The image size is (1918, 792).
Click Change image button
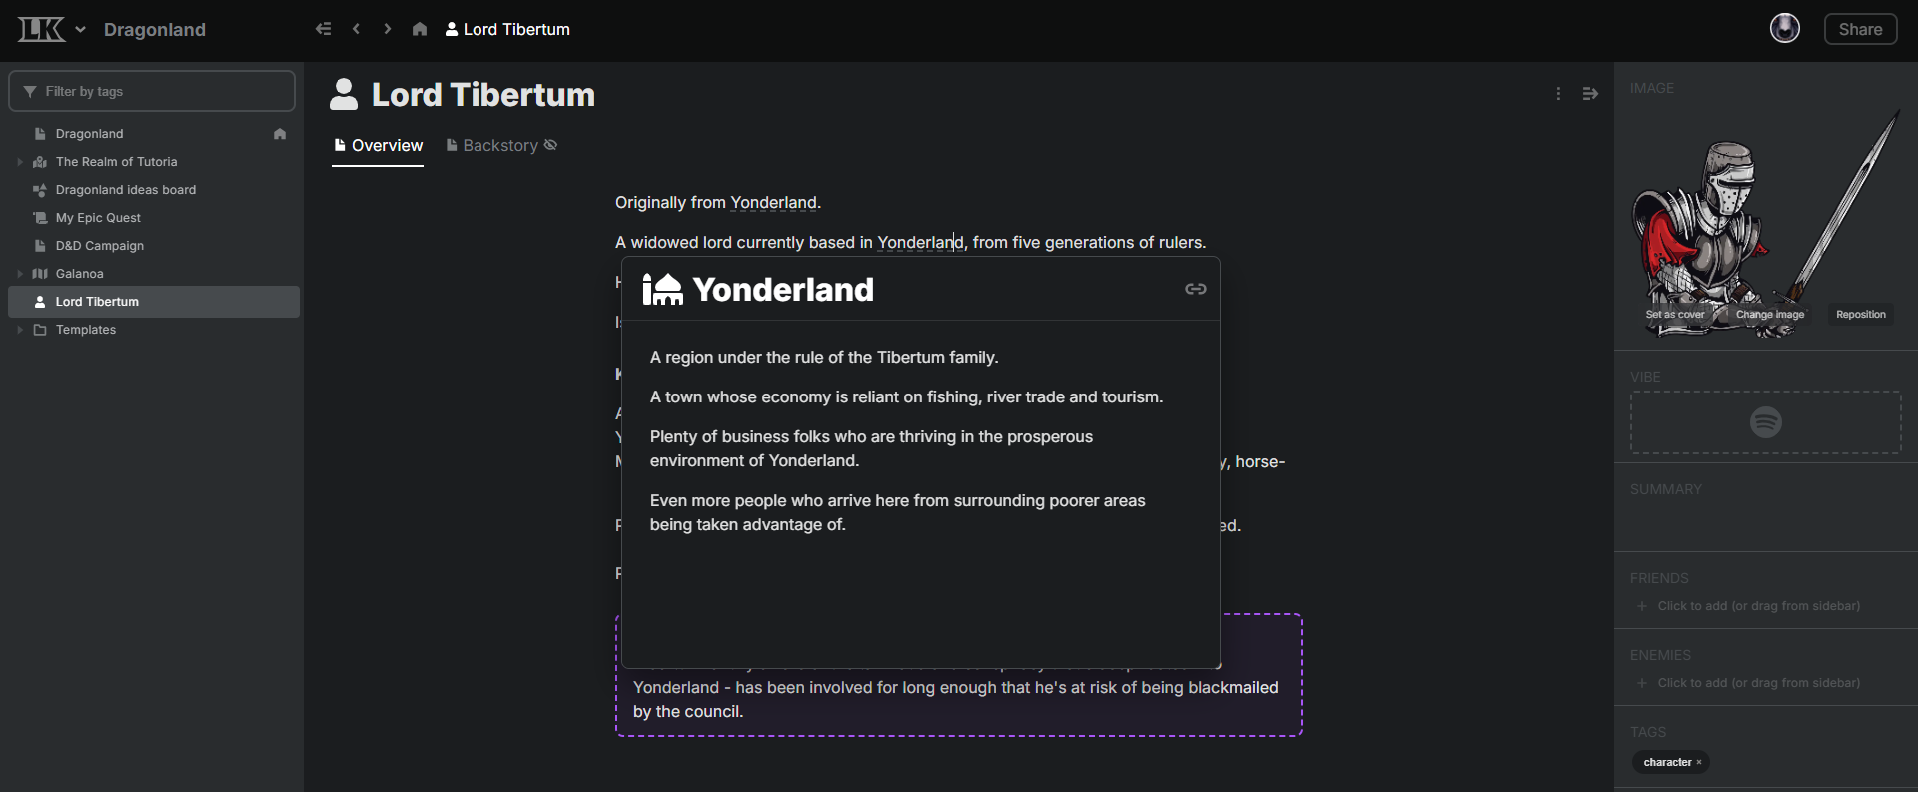1770,315
